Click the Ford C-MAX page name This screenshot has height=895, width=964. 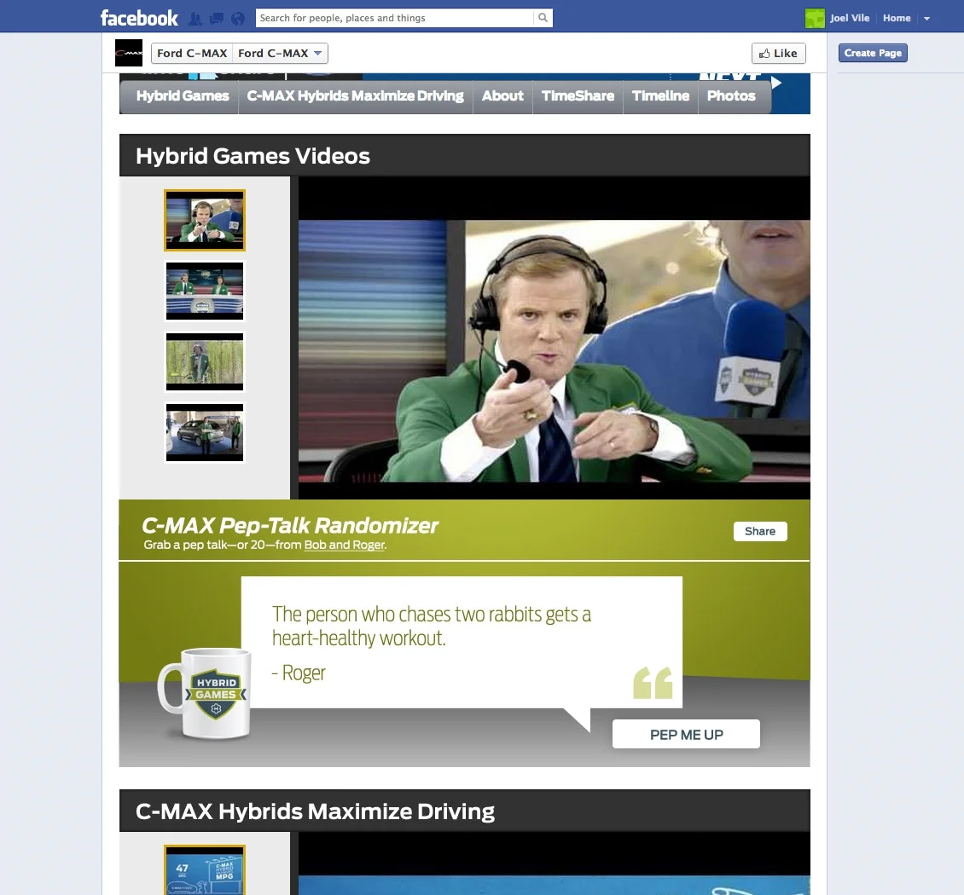point(192,54)
